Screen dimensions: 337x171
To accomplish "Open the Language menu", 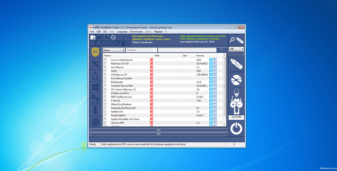I will coord(122,32).
